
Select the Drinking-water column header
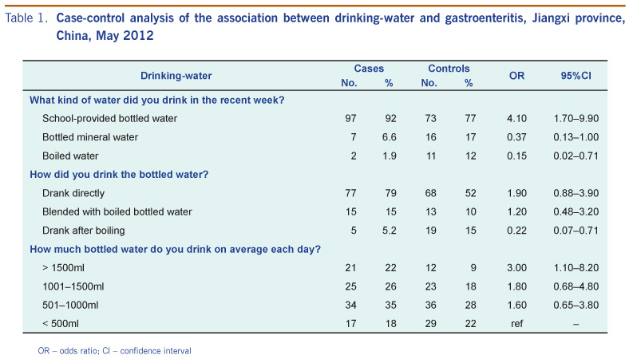[176, 75]
